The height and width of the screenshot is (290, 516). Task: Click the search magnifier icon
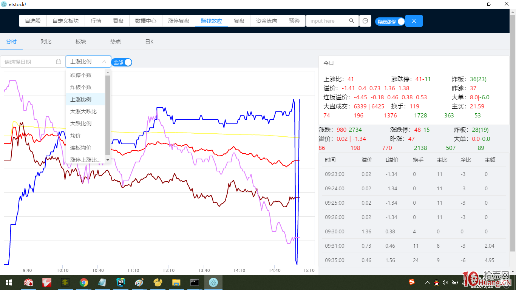(352, 21)
